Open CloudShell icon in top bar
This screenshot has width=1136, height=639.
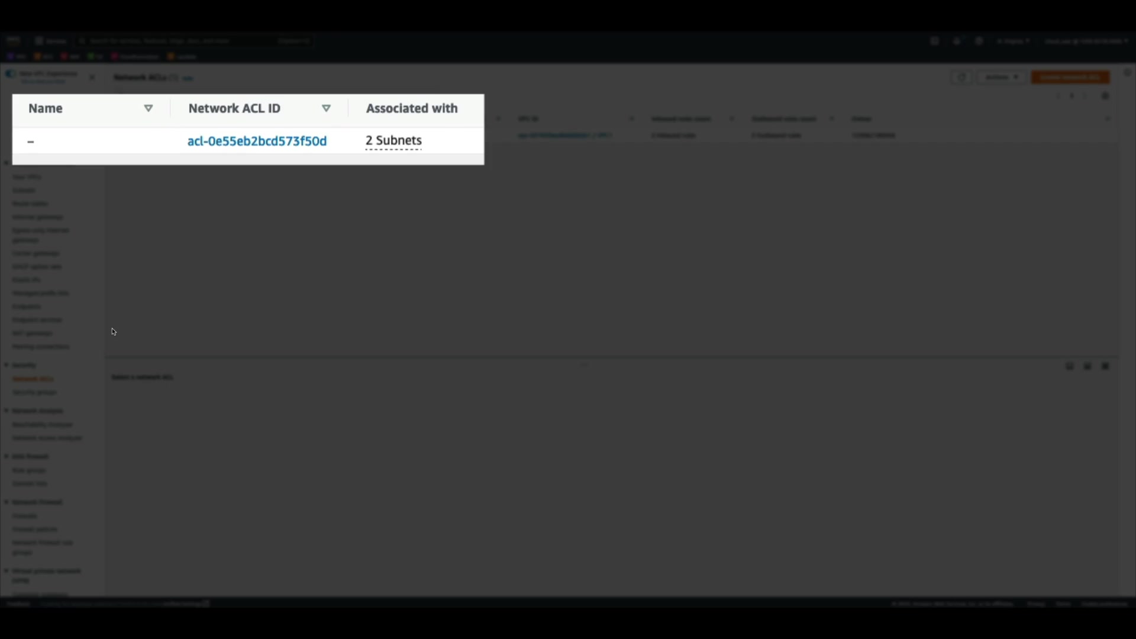[934, 41]
